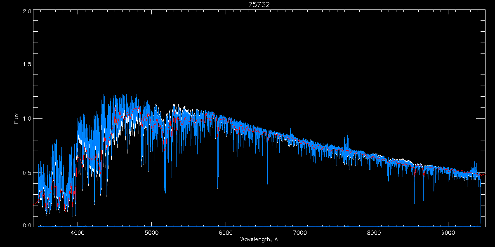
Task: Click the spectrum spike near 7650 Å
Action: [x=347, y=138]
